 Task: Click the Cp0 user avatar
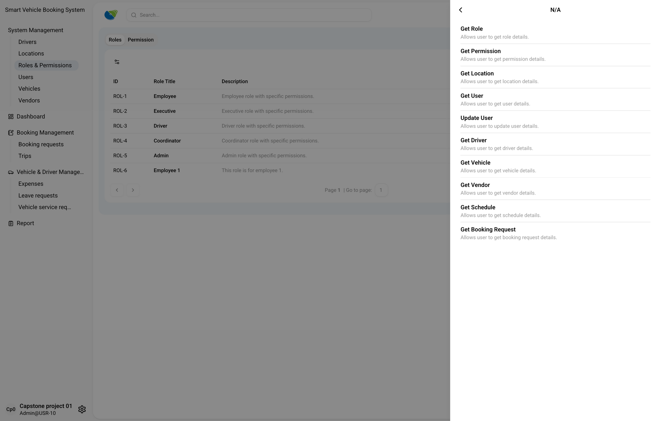click(11, 409)
